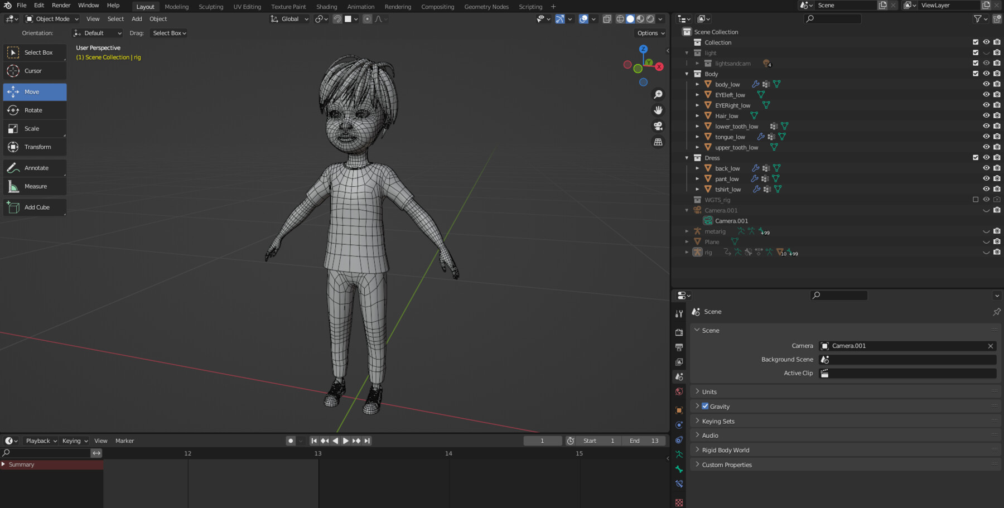This screenshot has height=508, width=1004.
Task: Clear Camera.001 with the X button
Action: pyautogui.click(x=991, y=346)
